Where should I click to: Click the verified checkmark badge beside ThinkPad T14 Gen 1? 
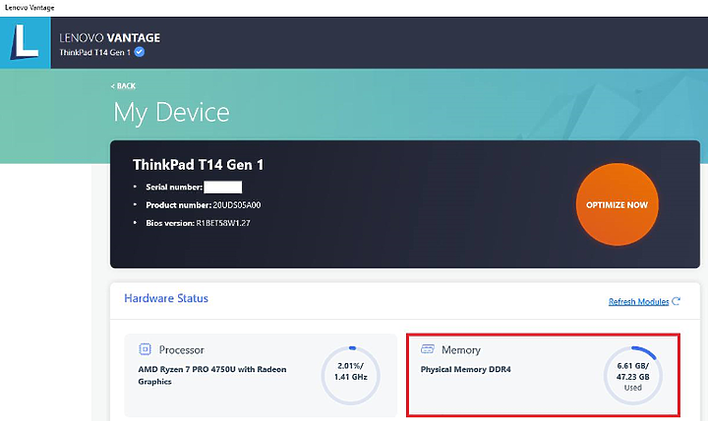click(x=140, y=52)
